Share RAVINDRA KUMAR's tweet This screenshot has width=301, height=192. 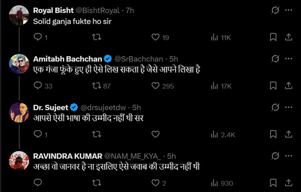tap(288, 183)
